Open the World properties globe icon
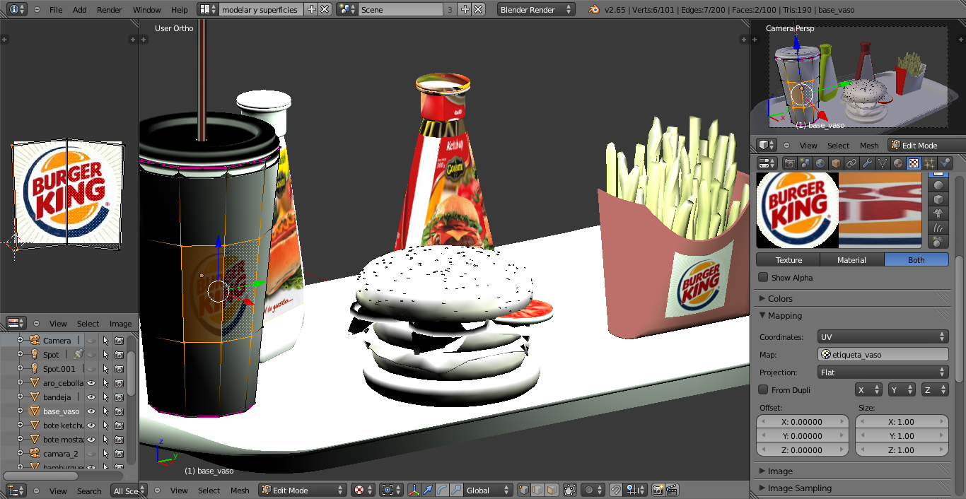This screenshot has width=966, height=499. (x=820, y=163)
